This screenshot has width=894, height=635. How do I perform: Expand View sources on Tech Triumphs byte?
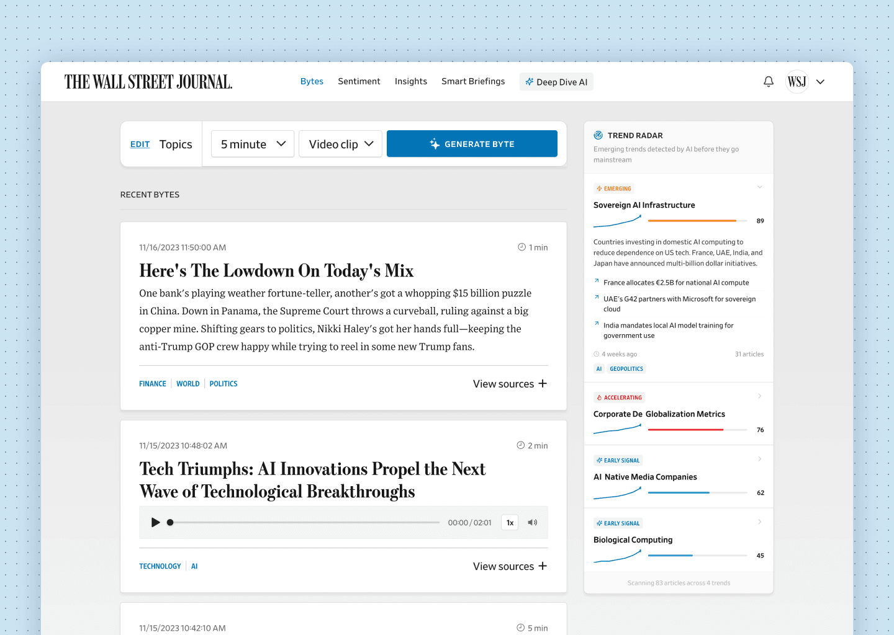tap(510, 566)
